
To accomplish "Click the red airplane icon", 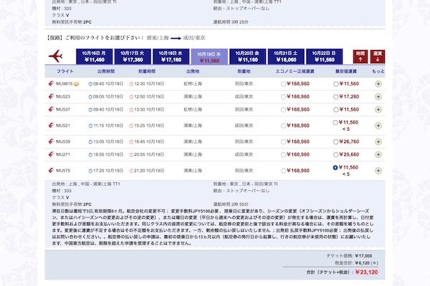I will (56, 56).
